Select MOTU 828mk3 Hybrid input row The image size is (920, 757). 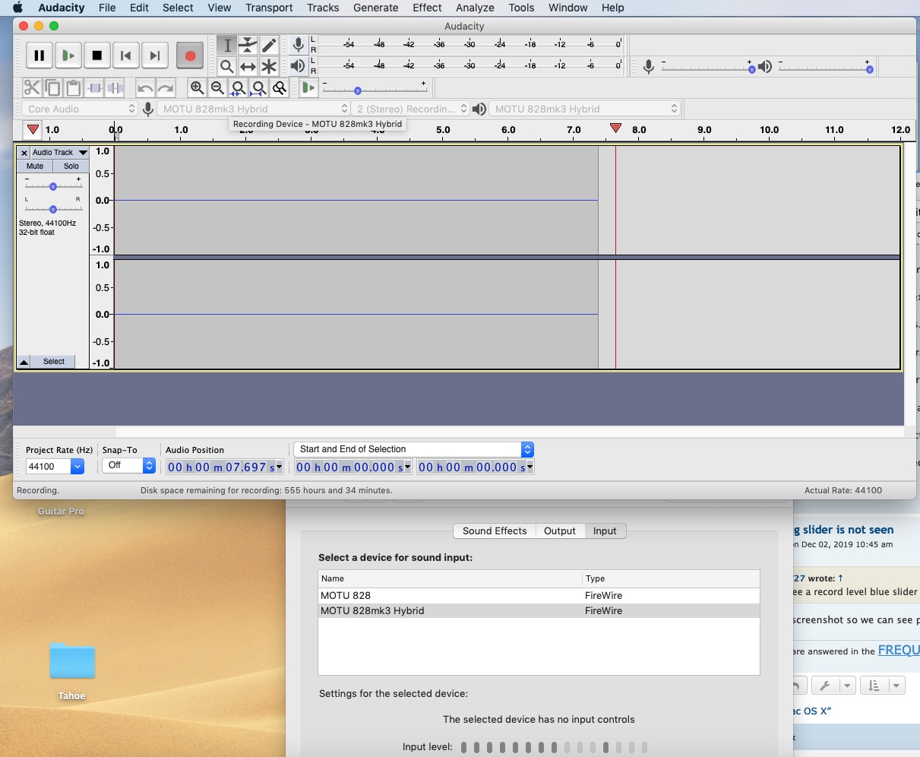(539, 610)
